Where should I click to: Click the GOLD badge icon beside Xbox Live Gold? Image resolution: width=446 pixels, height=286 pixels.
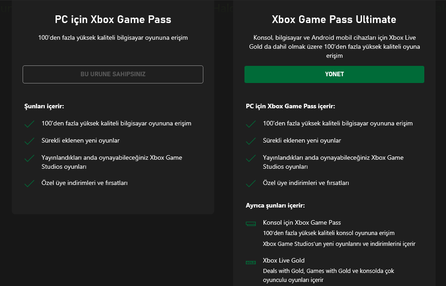click(251, 263)
